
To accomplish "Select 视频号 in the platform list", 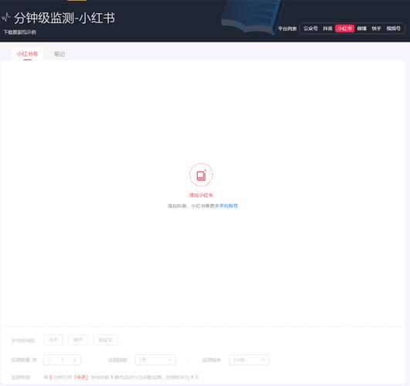I will [393, 29].
